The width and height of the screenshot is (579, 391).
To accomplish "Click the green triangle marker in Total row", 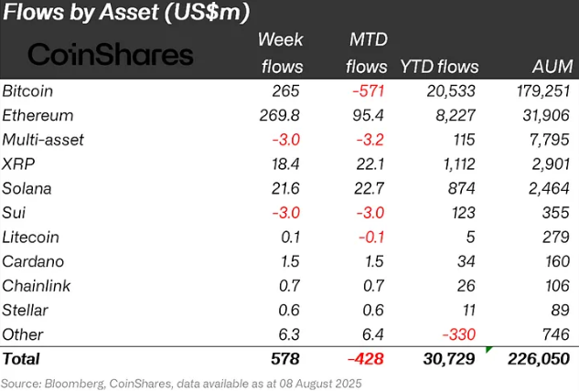I will tap(491, 349).
